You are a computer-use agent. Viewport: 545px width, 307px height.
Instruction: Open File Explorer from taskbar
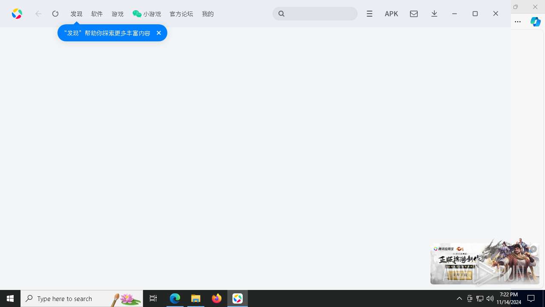point(196,298)
